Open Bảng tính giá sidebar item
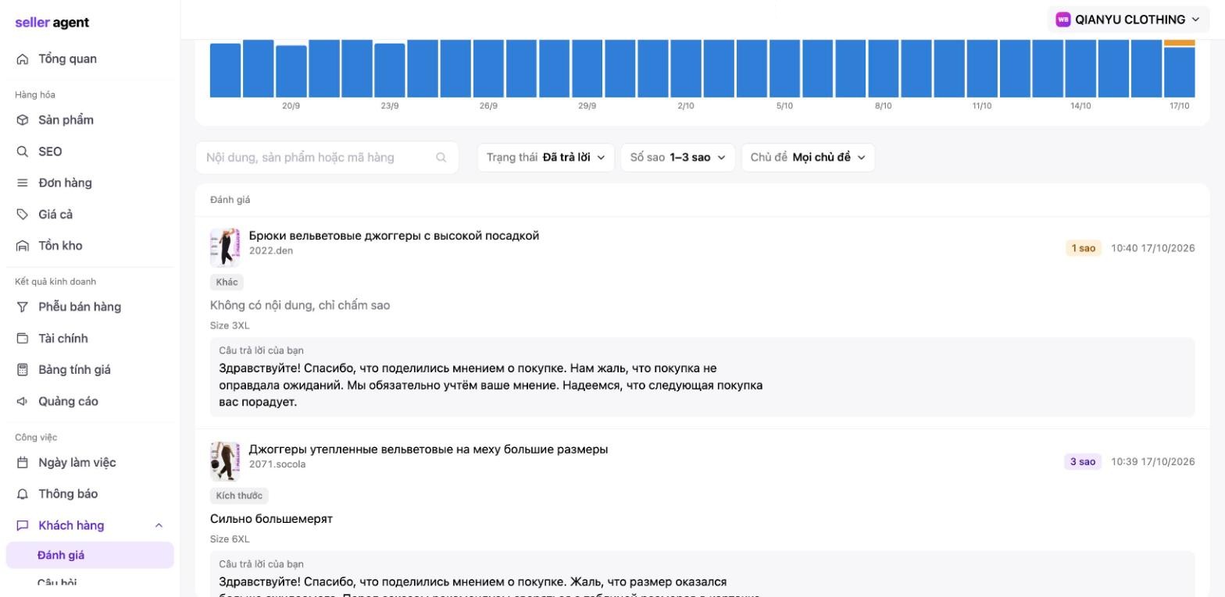Screen dimensions: 1225x597 (90, 370)
